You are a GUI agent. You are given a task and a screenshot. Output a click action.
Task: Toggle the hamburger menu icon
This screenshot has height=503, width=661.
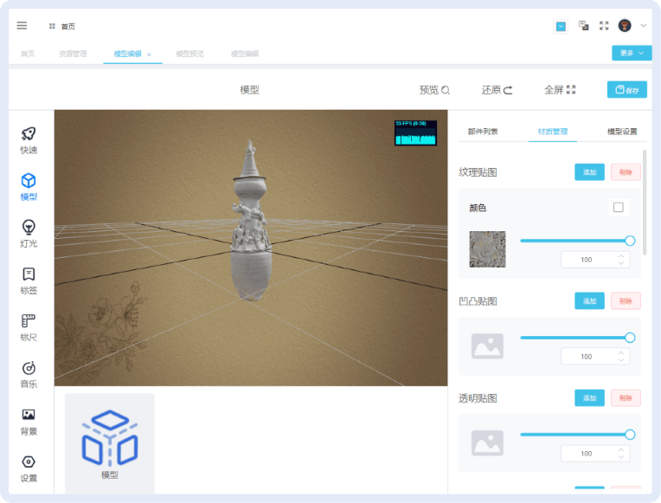coord(22,26)
